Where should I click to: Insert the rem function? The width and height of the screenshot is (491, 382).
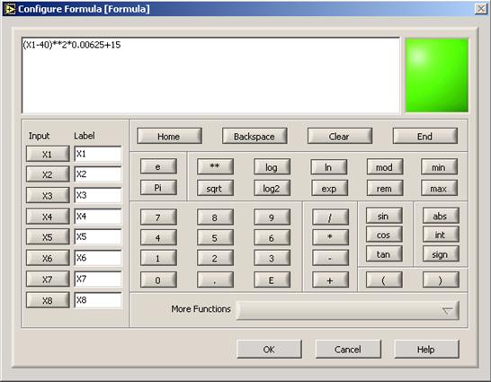point(385,188)
